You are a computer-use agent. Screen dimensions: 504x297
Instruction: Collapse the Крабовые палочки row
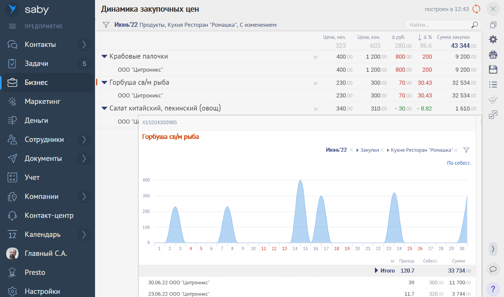104,57
